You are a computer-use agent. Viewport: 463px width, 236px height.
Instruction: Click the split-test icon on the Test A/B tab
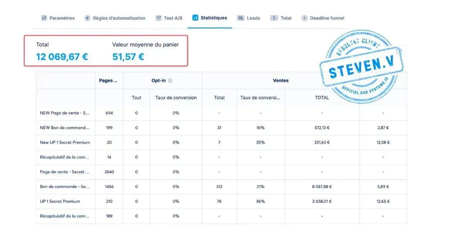click(x=158, y=18)
